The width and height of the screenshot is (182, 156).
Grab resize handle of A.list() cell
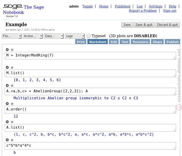(x=174, y=130)
